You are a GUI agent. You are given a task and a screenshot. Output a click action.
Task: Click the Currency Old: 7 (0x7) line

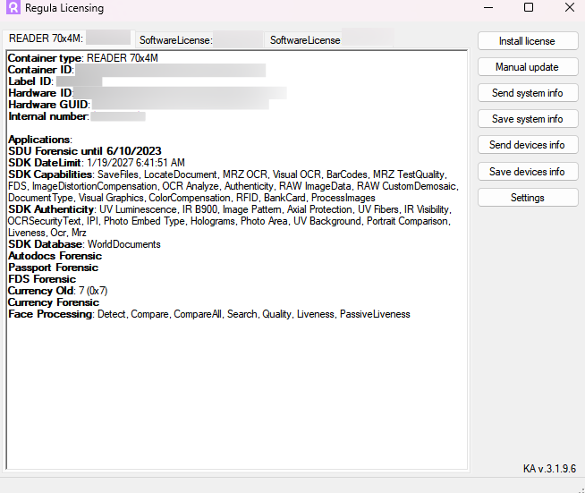coord(58,291)
